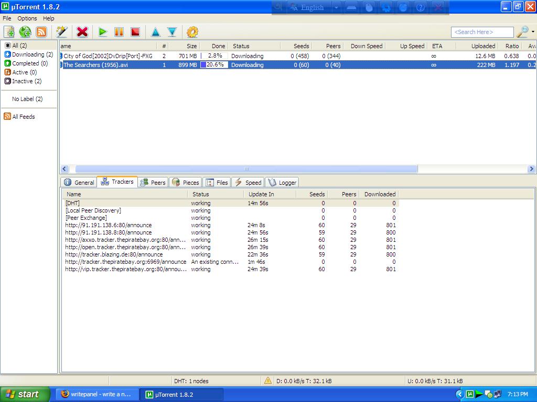Select tracker http://91.191.138.6:80/announce
Viewport: 537px width, 402px height.
tap(231, 225)
